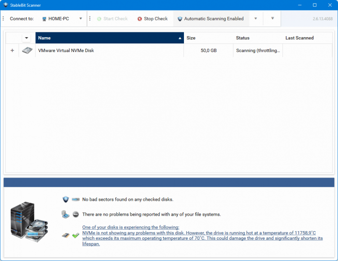The height and width of the screenshot is (261, 338).
Task: Open the dropdown next to Automatic Scanning Enabled
Action: point(255,18)
